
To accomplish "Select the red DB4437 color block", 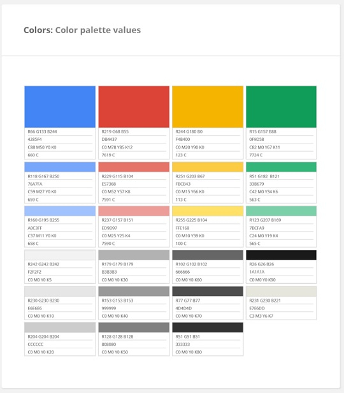I will pyautogui.click(x=134, y=107).
